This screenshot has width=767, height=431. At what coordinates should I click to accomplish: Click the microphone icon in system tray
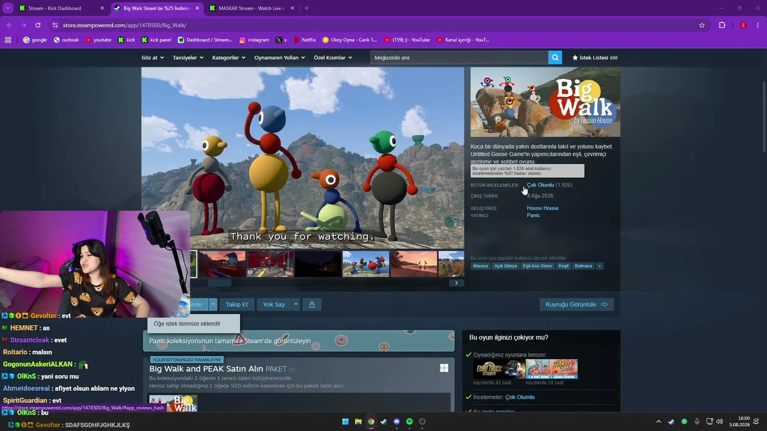click(697, 421)
